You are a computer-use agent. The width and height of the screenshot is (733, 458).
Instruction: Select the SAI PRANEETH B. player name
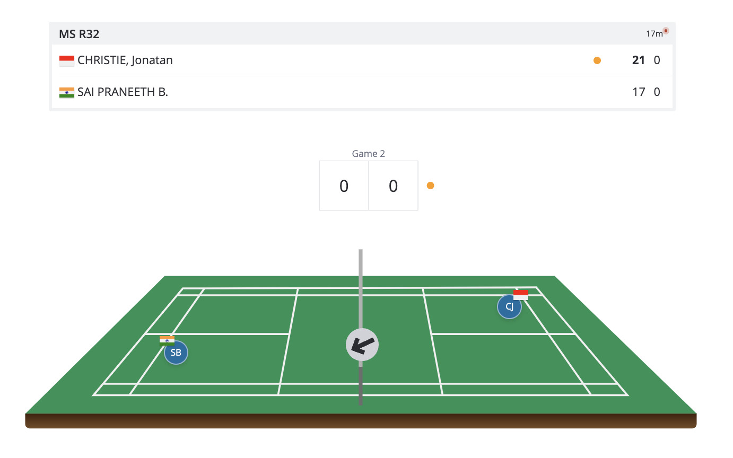pos(123,92)
